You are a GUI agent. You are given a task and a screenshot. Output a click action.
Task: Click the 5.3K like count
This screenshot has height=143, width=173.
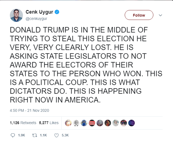point(65,135)
